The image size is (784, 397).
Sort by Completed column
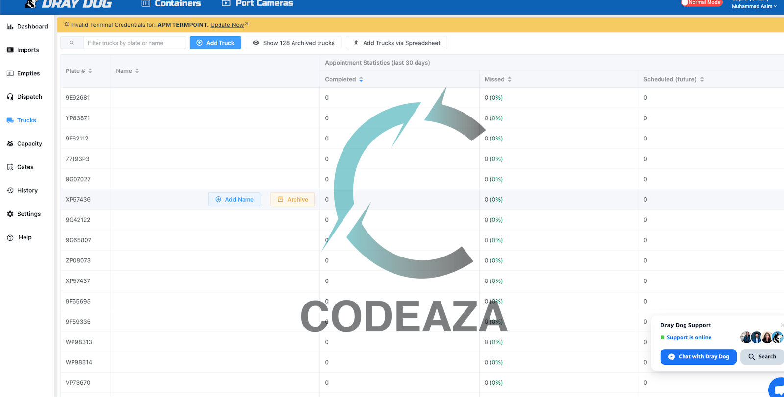click(x=344, y=79)
